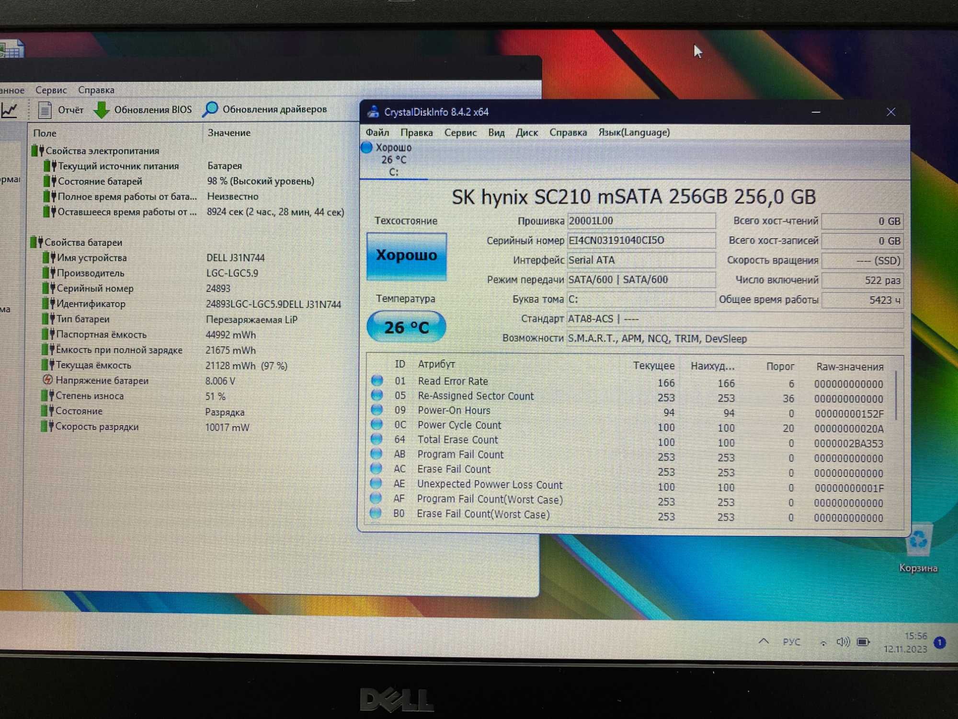
Task: Click the Program Fail Count status orb
Action: tap(376, 453)
